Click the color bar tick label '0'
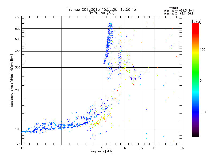214x161 pixels. point(200,80)
